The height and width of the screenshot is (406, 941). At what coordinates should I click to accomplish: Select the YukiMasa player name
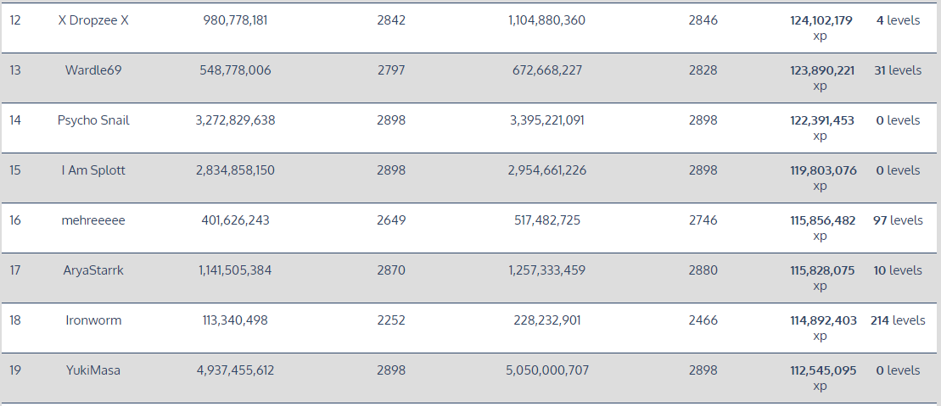(x=93, y=370)
